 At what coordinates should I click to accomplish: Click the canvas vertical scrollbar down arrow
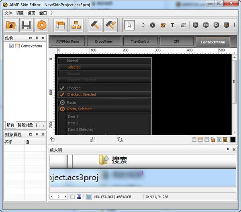click(x=235, y=132)
